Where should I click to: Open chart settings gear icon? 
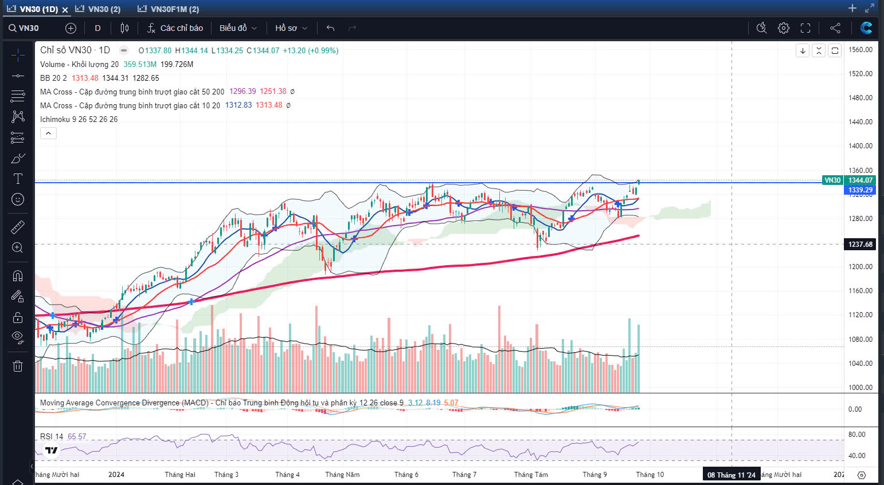click(x=784, y=28)
